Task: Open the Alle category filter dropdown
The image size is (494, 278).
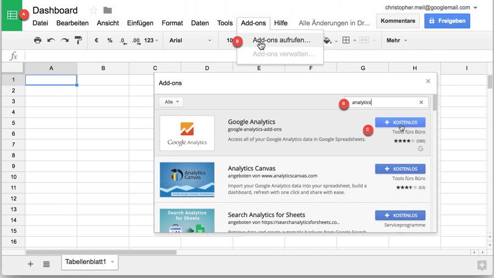Action: point(171,102)
